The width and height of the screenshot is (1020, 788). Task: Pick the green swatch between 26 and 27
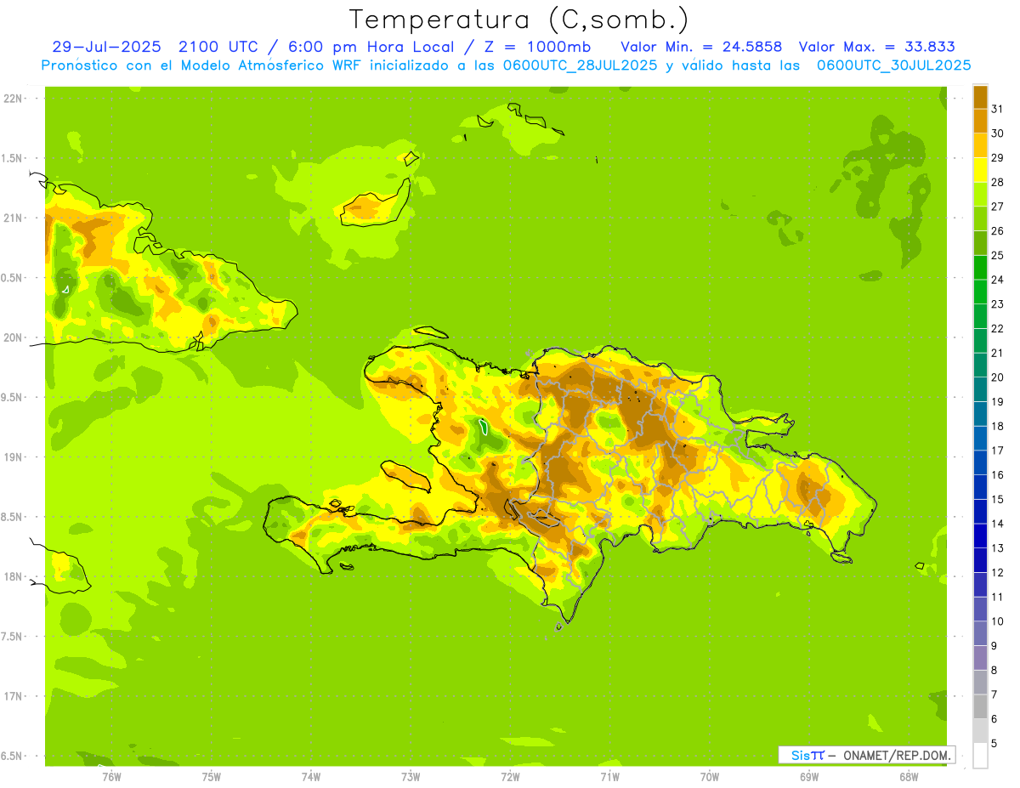981,218
